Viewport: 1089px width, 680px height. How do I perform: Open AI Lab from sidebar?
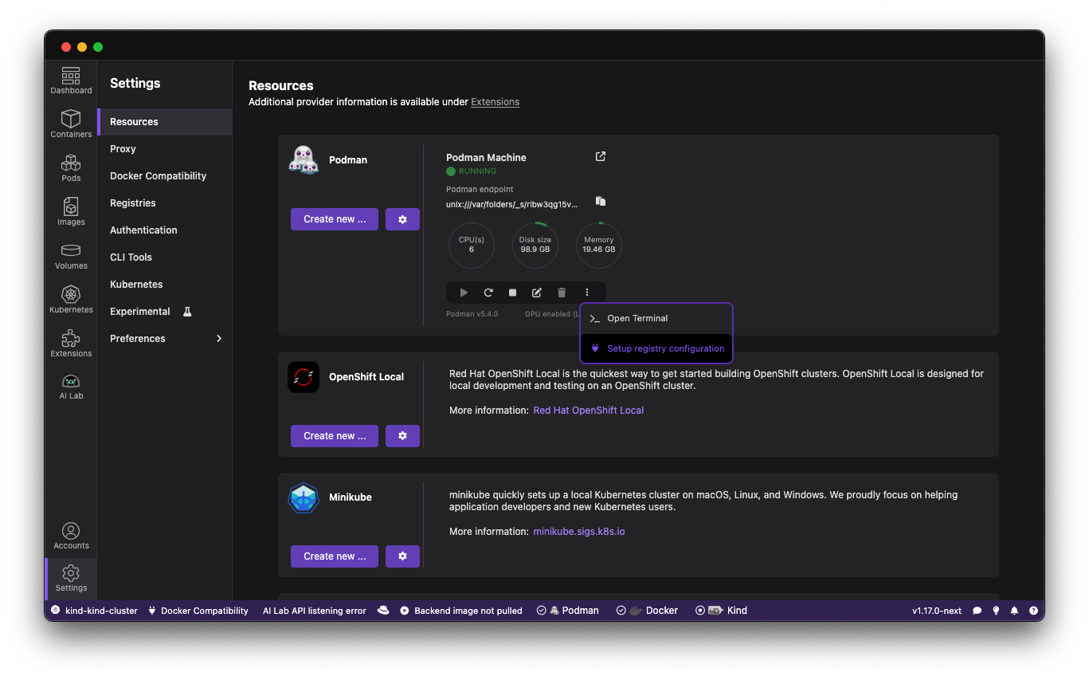(x=71, y=385)
